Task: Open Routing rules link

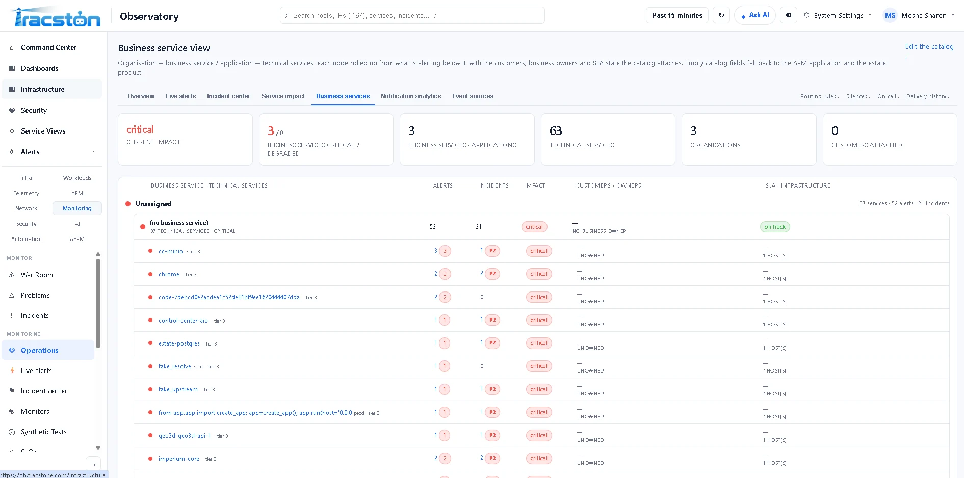Action: tap(819, 96)
